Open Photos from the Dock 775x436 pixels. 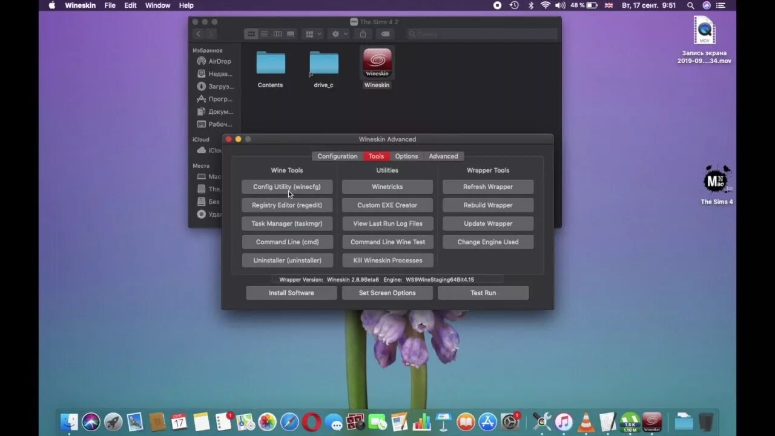coord(267,422)
